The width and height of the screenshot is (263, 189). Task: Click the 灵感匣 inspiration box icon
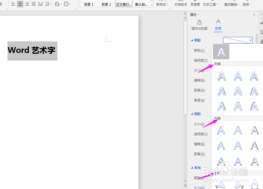(195, 4)
